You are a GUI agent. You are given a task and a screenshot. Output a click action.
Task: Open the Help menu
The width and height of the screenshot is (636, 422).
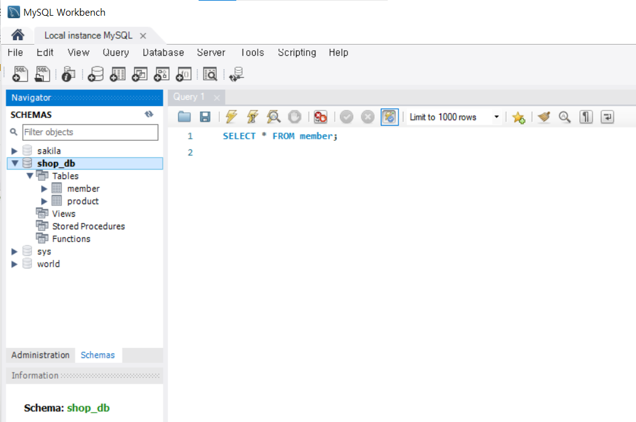point(338,52)
